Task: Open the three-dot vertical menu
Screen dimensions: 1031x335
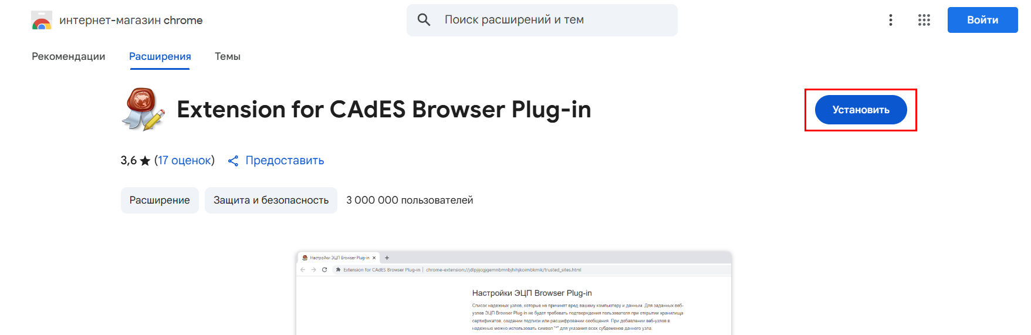Action: coord(890,20)
